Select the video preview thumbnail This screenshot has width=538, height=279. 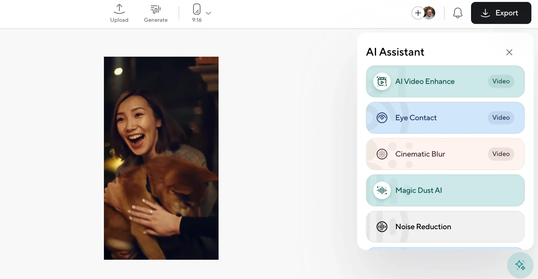pyautogui.click(x=161, y=158)
